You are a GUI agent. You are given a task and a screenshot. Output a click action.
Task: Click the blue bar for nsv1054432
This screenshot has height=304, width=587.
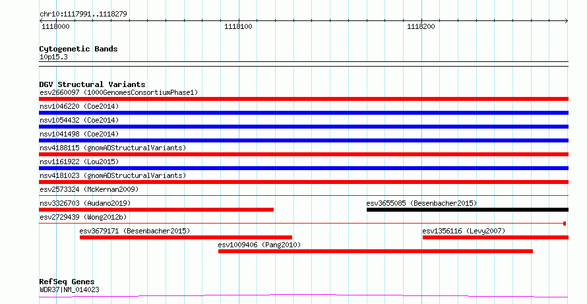coord(303,127)
